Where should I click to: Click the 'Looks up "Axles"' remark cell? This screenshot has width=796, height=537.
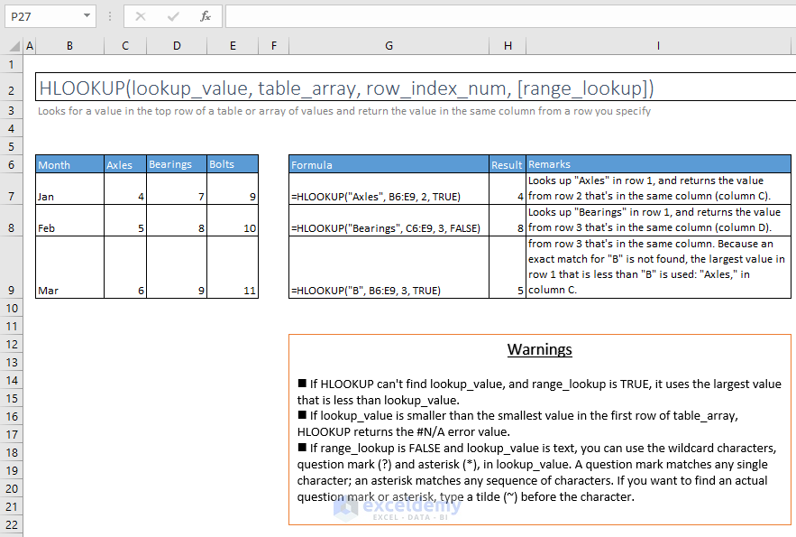[658, 189]
